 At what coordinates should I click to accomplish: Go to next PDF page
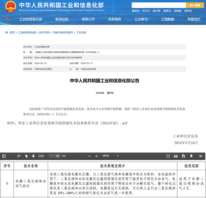coord(33,156)
